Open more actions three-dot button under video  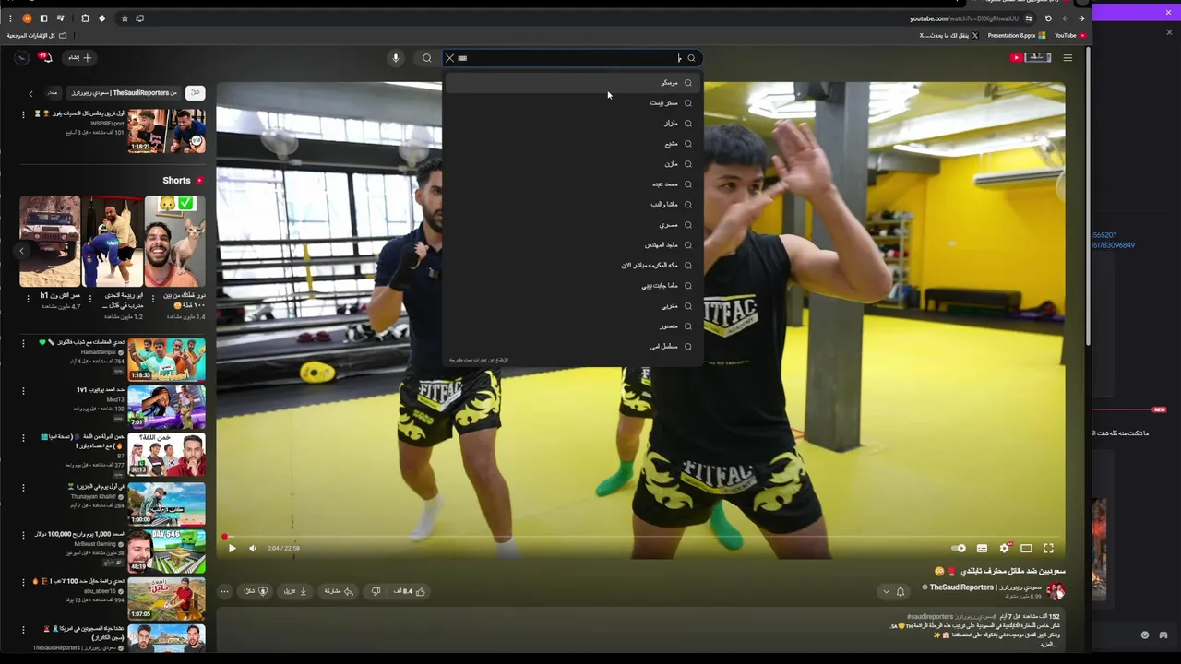[224, 591]
